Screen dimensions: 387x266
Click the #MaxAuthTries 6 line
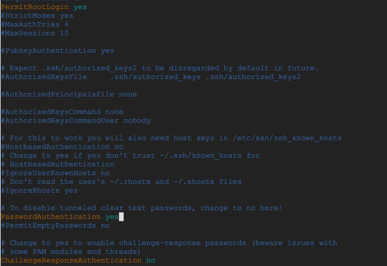click(x=35, y=24)
